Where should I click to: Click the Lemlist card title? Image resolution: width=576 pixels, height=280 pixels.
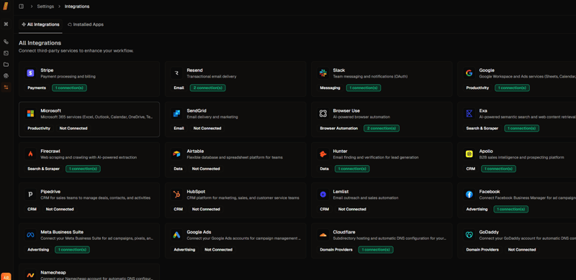click(x=341, y=192)
